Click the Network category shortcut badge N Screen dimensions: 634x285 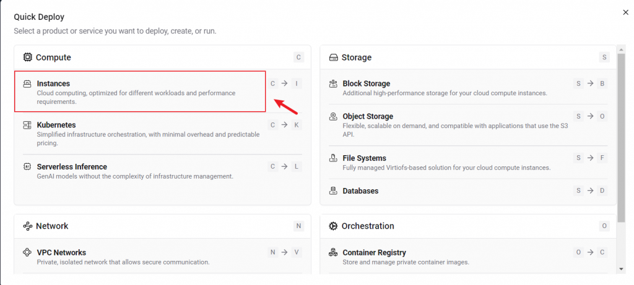coord(298,226)
